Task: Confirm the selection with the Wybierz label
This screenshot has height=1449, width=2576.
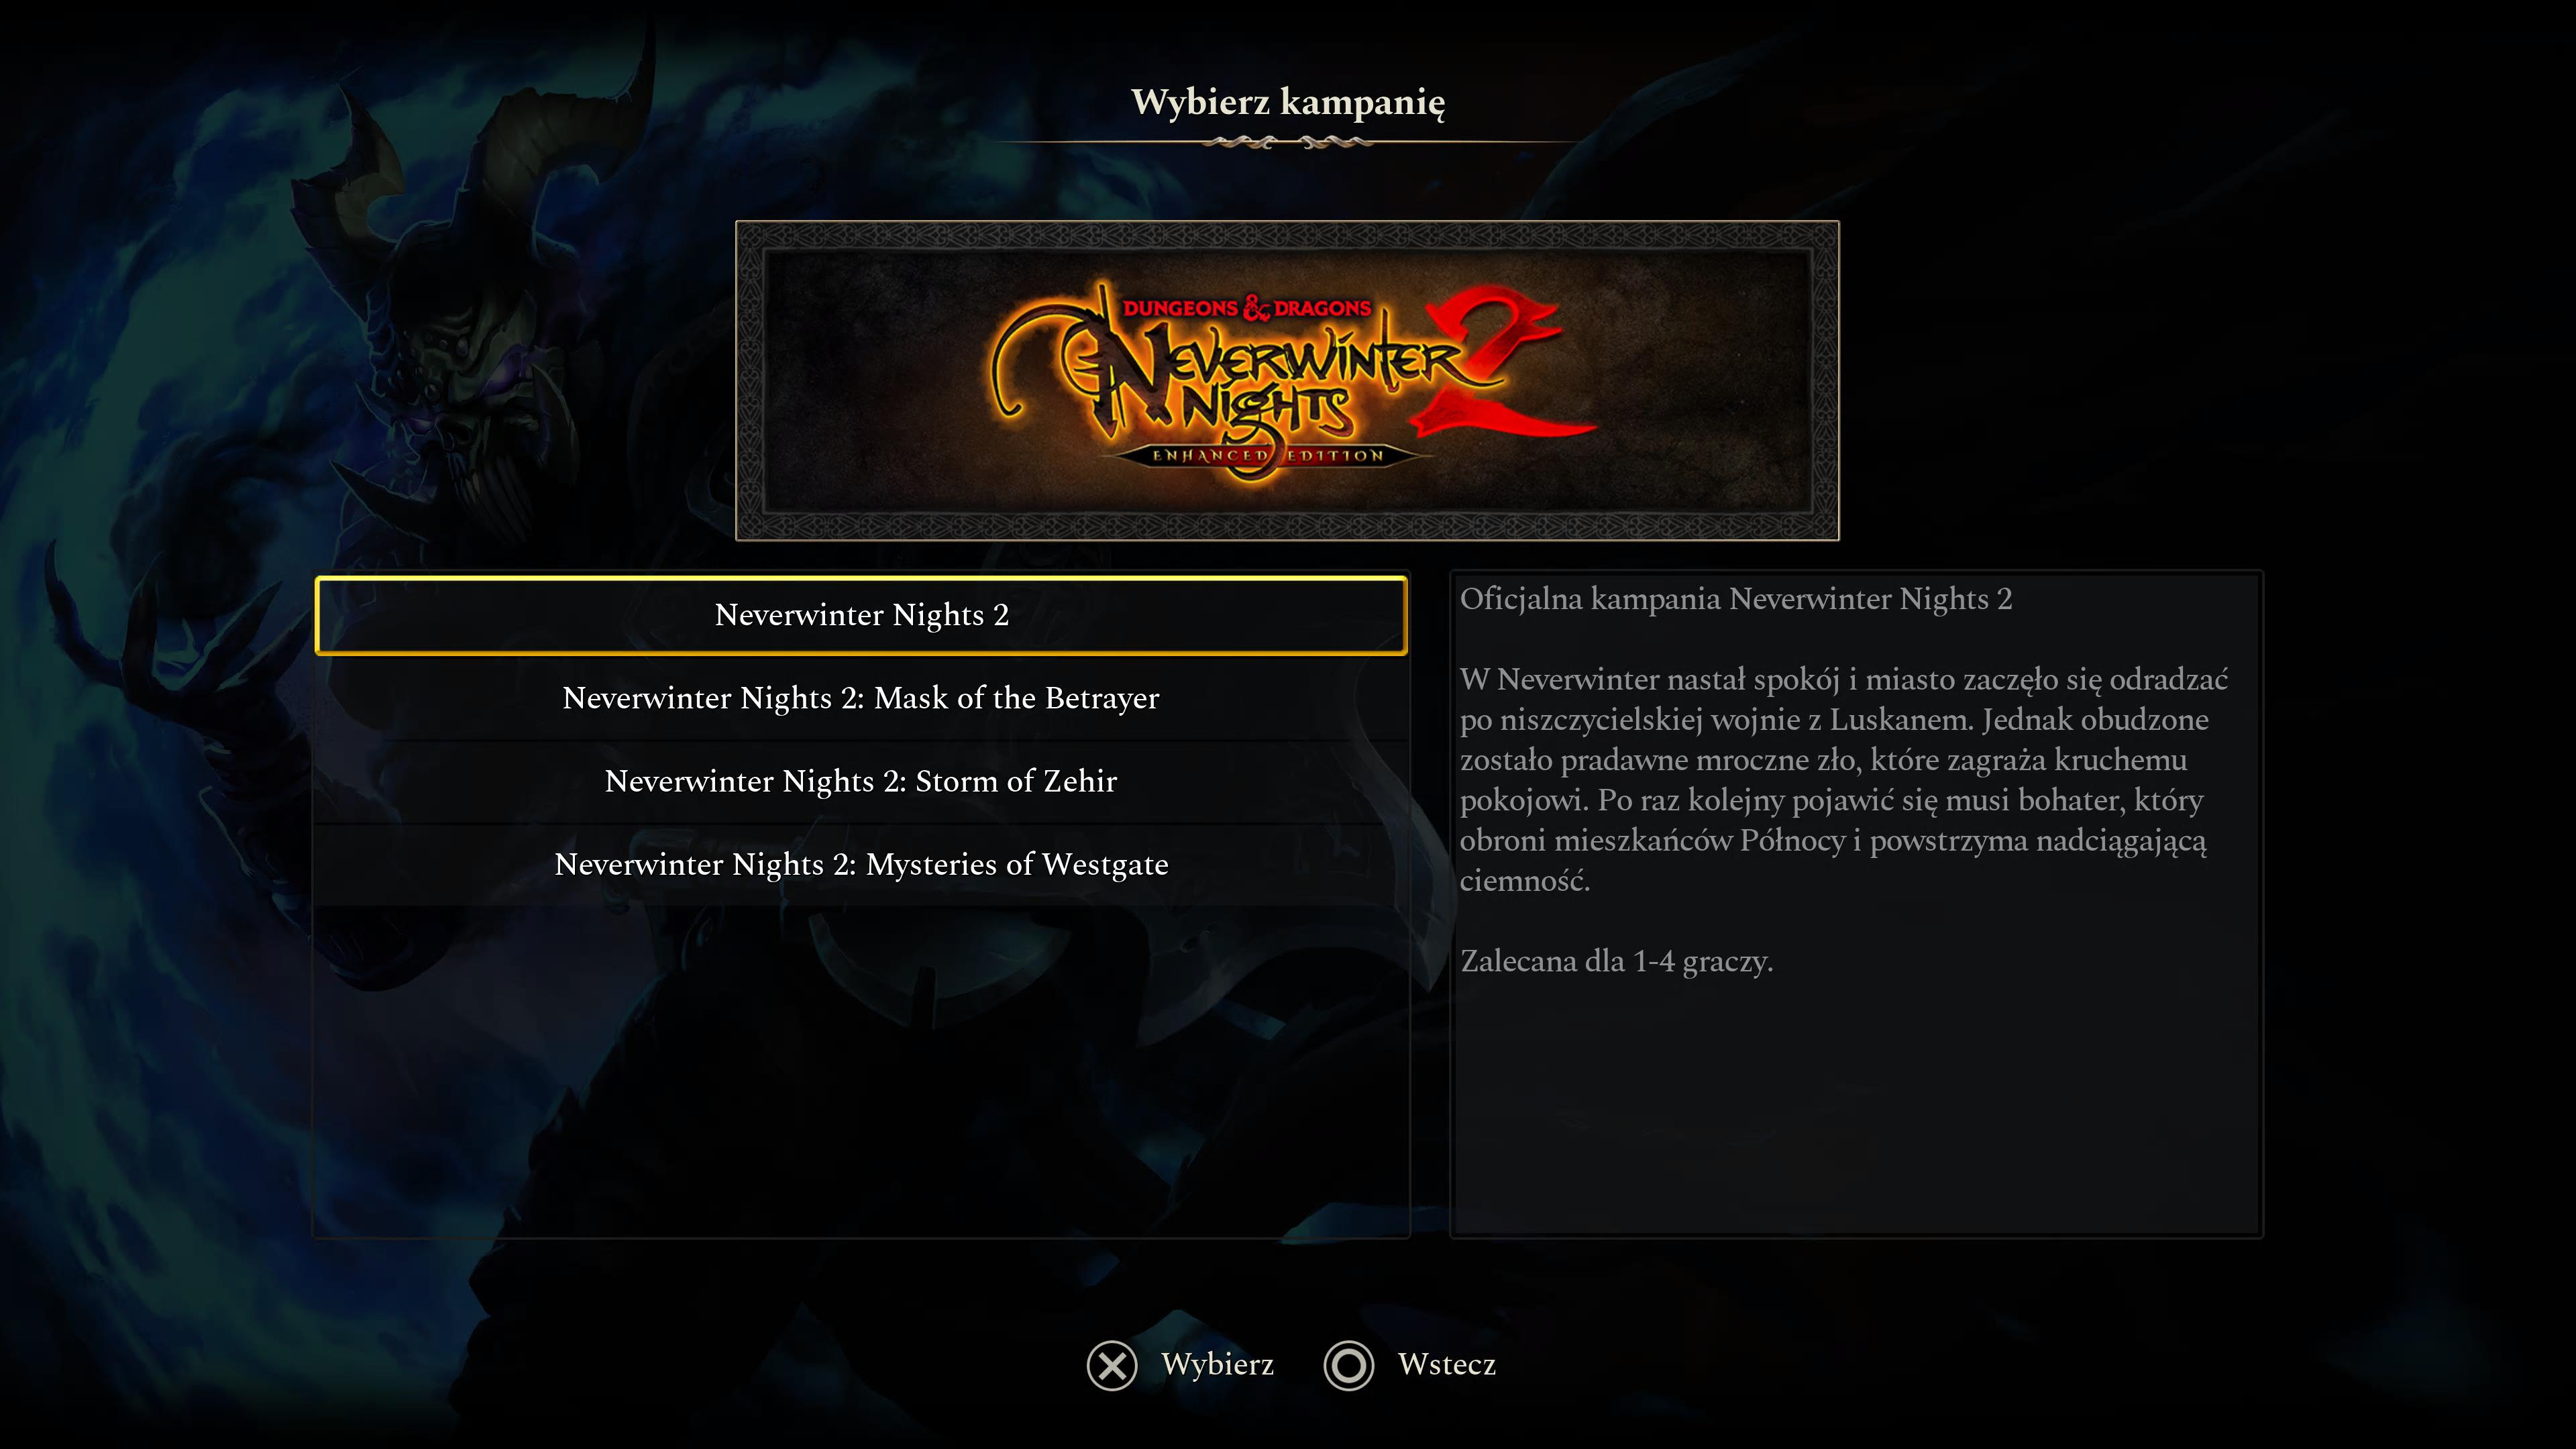Action: click(1217, 1365)
